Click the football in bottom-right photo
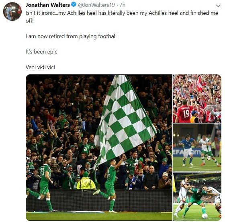225x222 pixels. 205,216
